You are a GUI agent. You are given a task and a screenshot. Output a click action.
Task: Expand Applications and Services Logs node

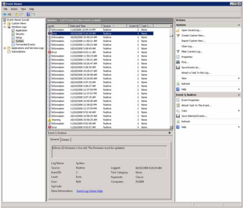[4, 48]
